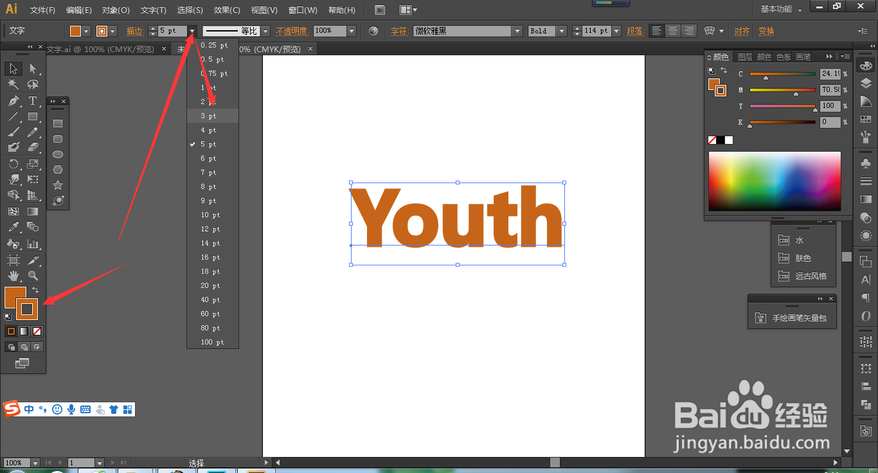Select the Eraser tool
This screenshot has width=878, height=473.
point(33,147)
